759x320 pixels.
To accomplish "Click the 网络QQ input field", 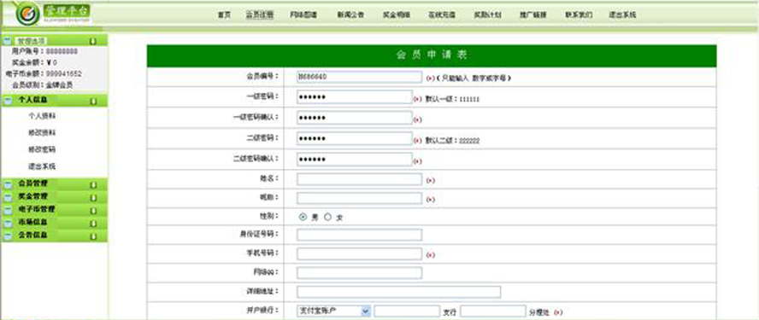I will (359, 273).
